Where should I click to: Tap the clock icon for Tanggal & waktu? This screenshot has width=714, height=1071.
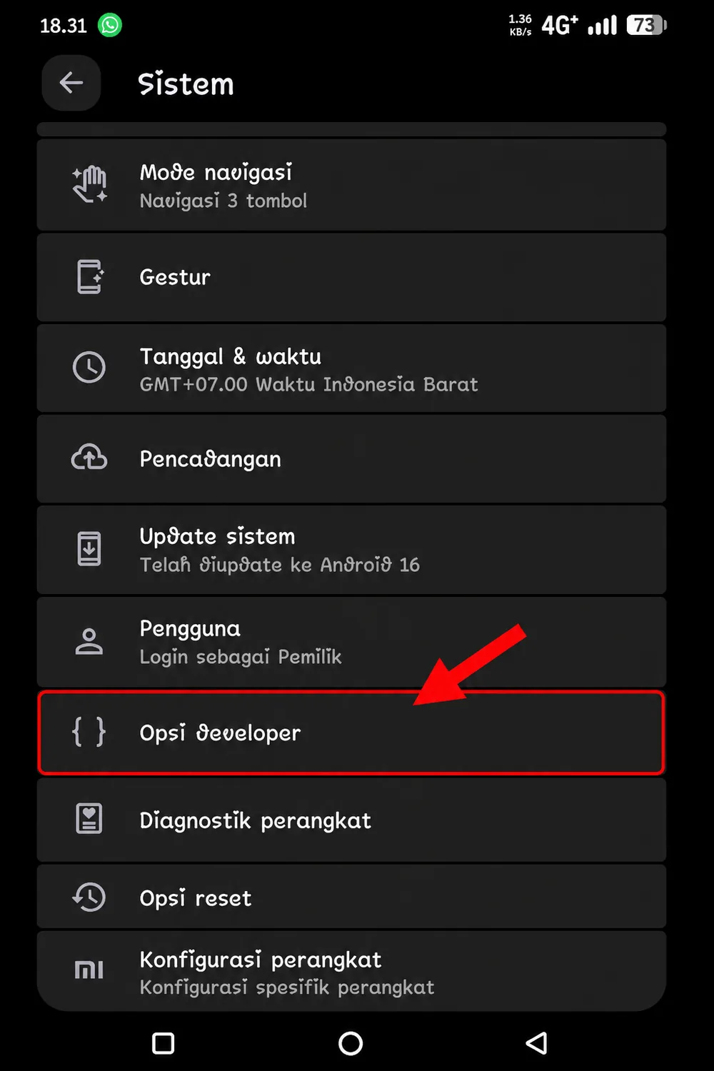tap(89, 368)
